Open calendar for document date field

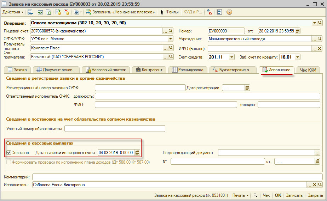tap(297, 31)
